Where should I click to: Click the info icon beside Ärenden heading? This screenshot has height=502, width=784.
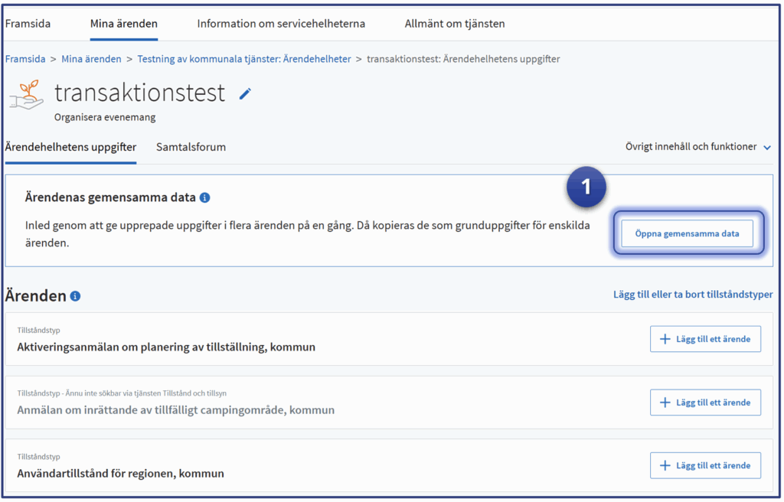point(75,296)
